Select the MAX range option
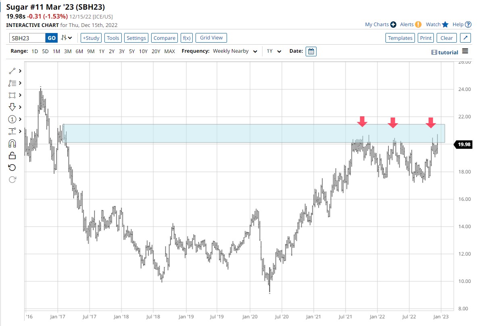 pyautogui.click(x=170, y=52)
